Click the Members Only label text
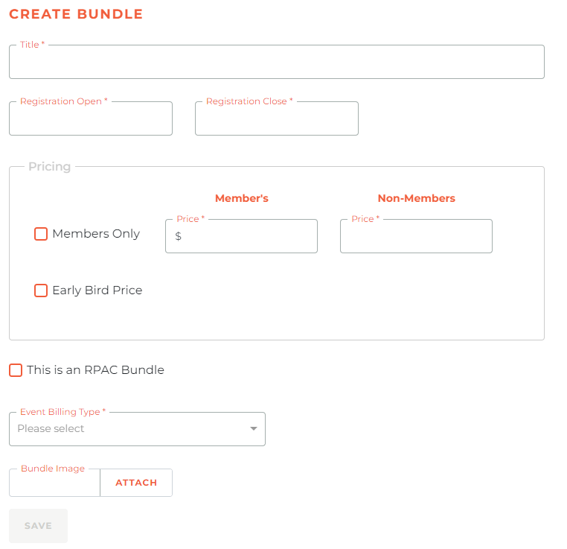The width and height of the screenshot is (567, 549). (96, 234)
